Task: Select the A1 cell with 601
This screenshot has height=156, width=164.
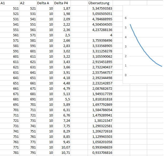Action: (10, 56)
